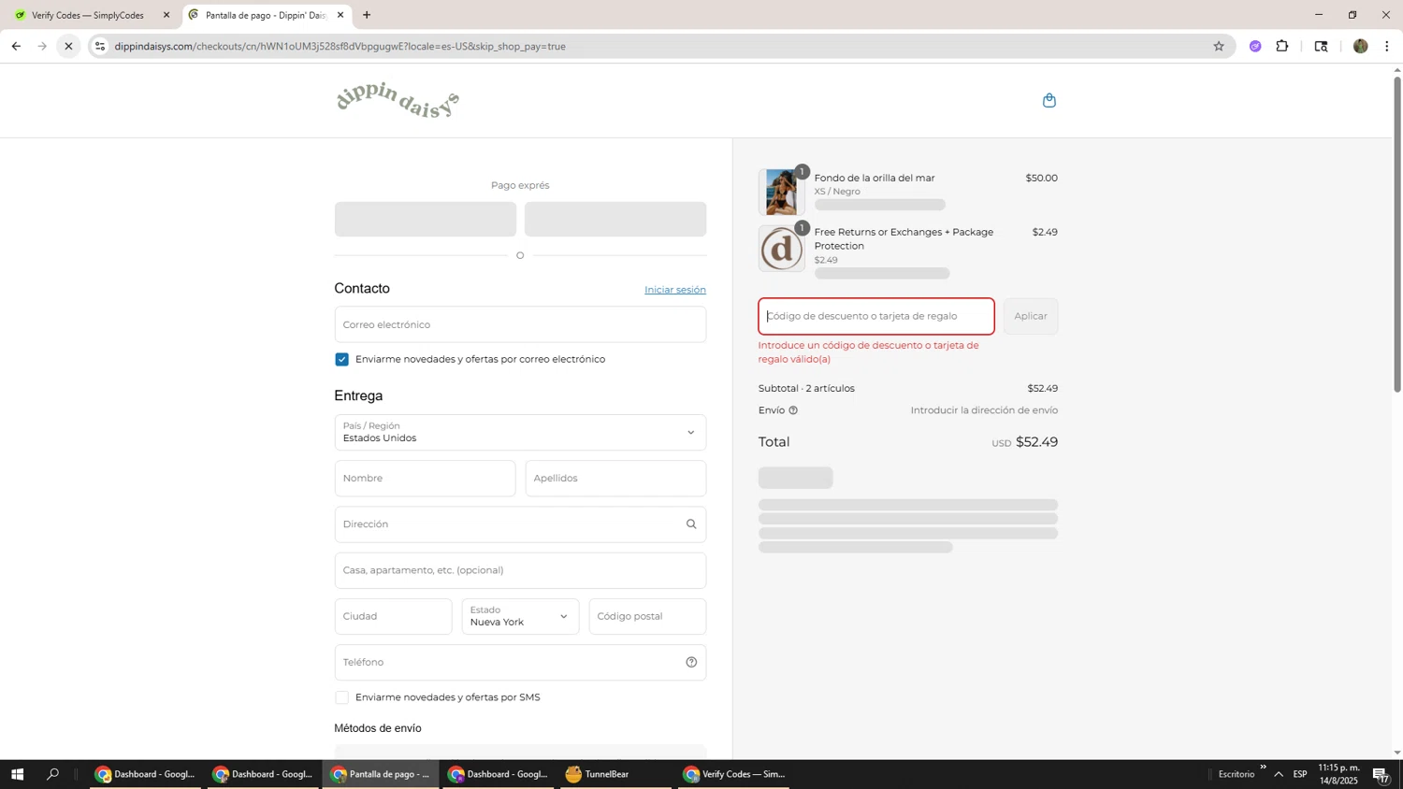The image size is (1403, 789).
Task: Select Pantalla de pago taskbar button
Action: (x=381, y=774)
